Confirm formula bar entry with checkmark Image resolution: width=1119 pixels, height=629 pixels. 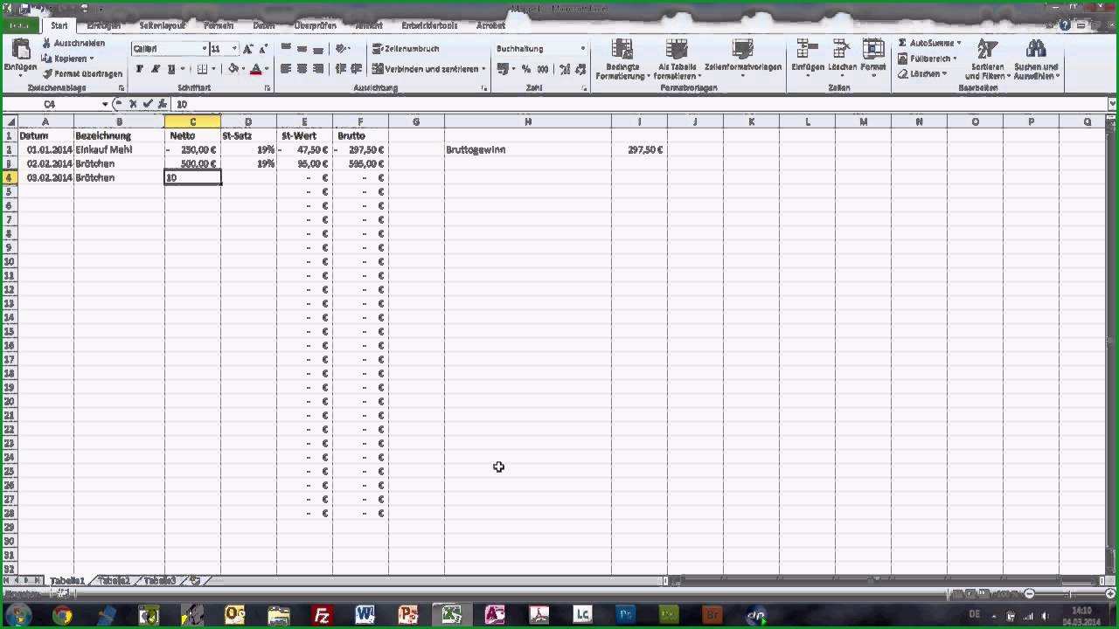coord(148,104)
